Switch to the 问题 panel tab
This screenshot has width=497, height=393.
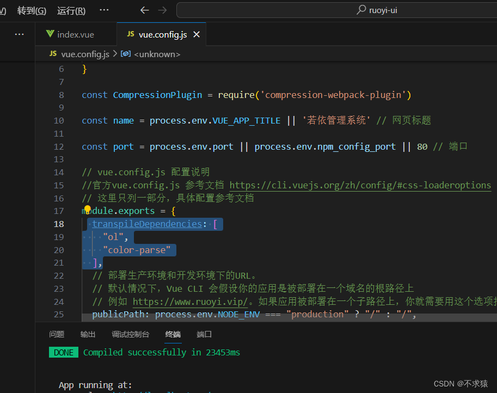pos(57,334)
